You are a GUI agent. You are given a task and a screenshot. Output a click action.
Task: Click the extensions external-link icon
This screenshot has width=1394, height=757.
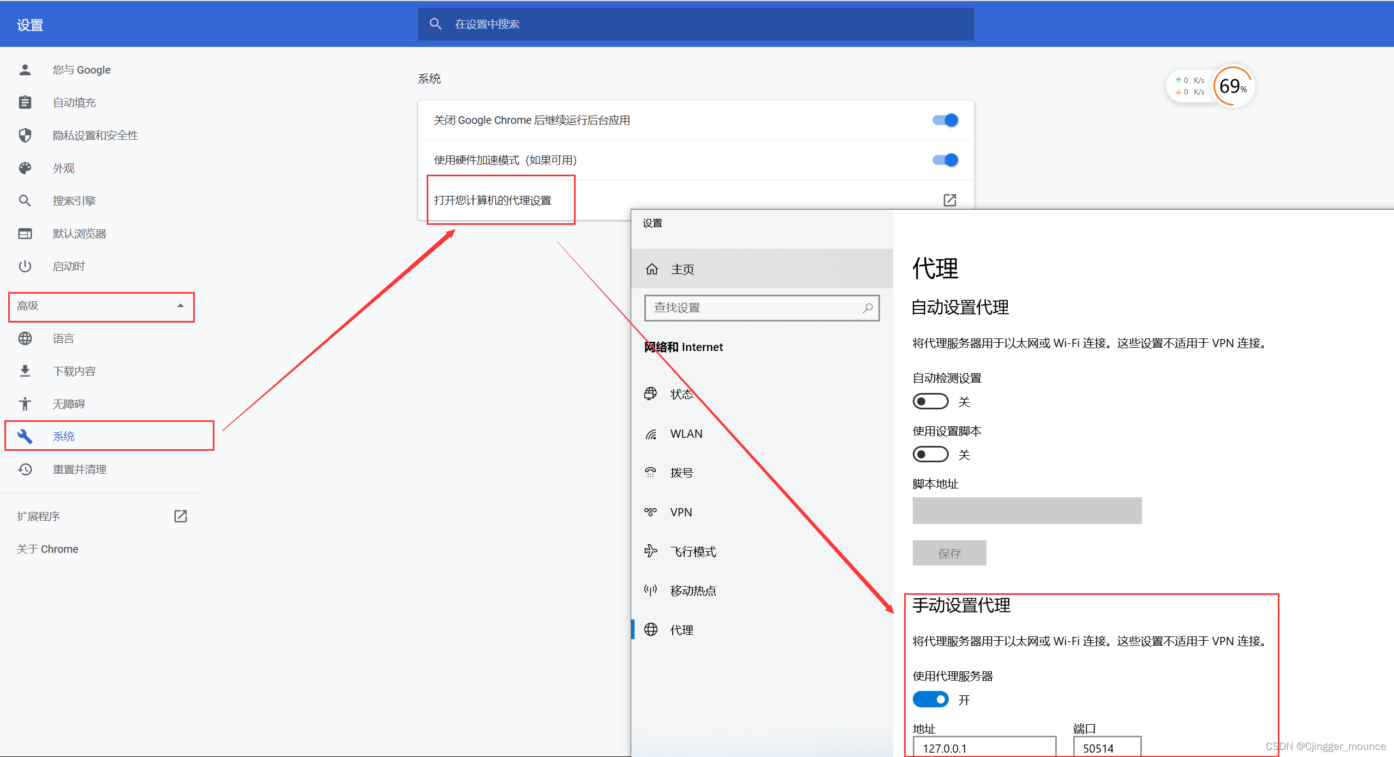click(180, 516)
